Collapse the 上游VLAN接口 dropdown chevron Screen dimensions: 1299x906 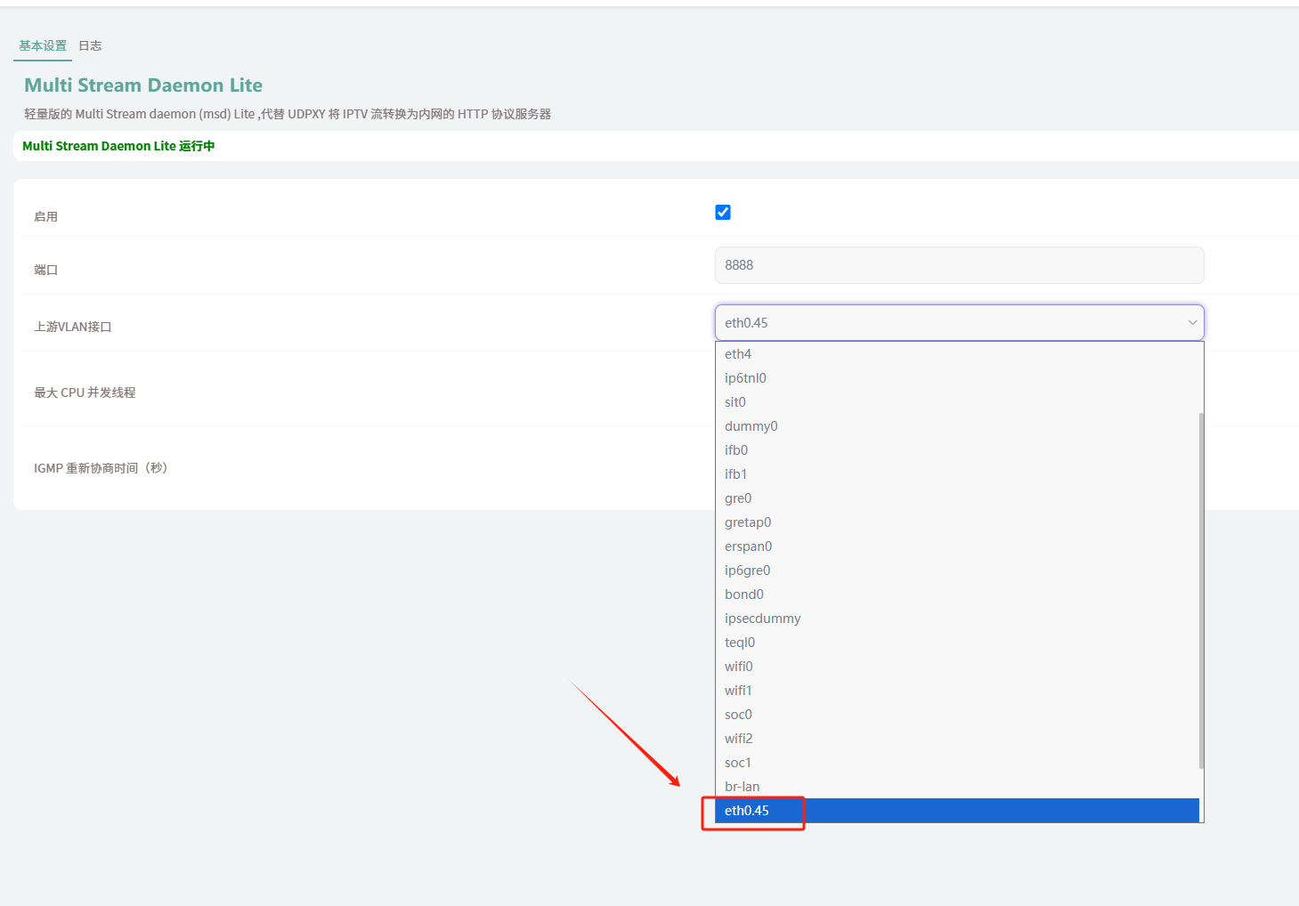pyautogui.click(x=1192, y=323)
